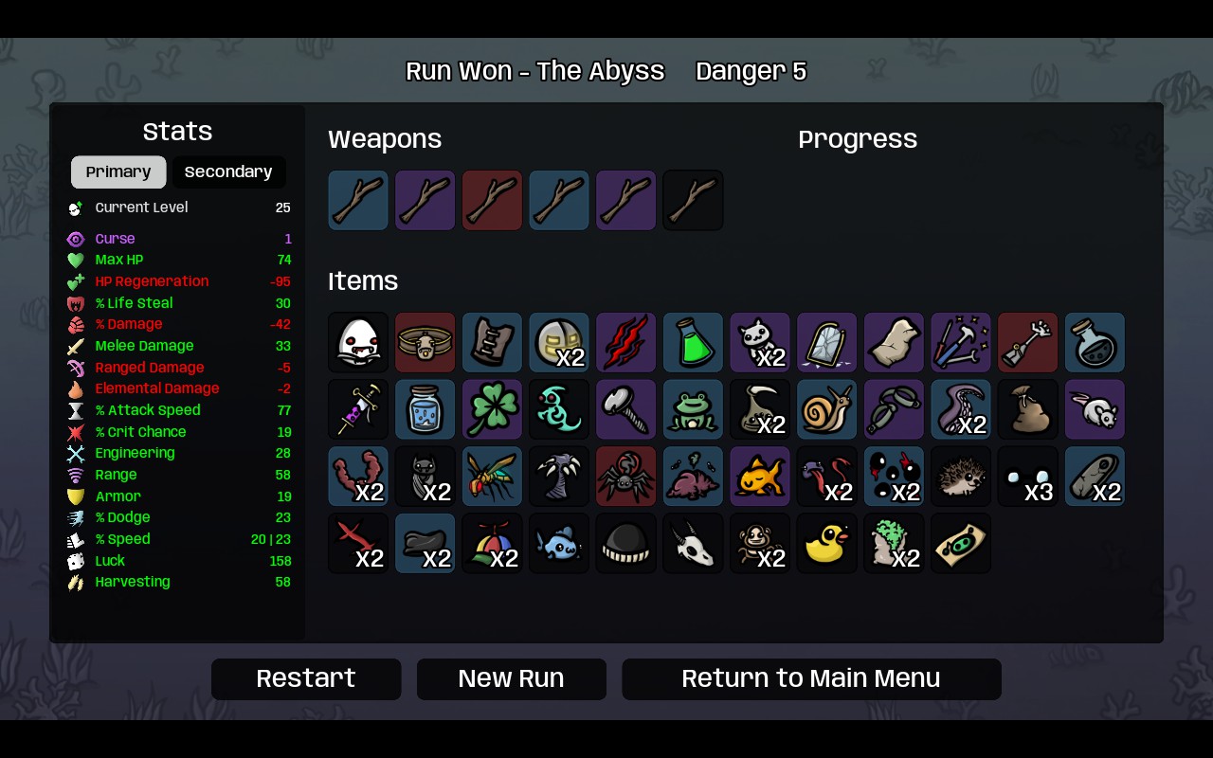This screenshot has width=1213, height=758.
Task: Start a New Run
Action: (x=512, y=679)
